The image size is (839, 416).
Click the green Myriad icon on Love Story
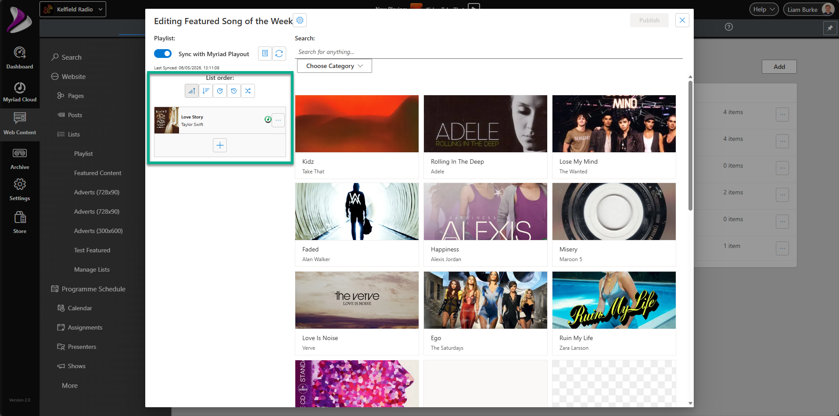point(268,119)
